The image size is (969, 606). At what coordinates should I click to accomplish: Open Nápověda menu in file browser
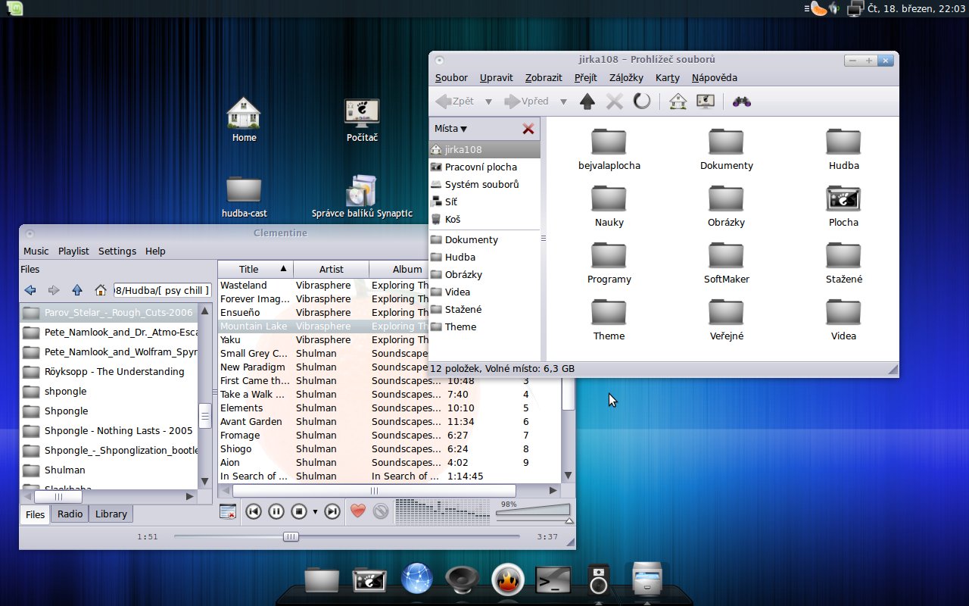(714, 77)
